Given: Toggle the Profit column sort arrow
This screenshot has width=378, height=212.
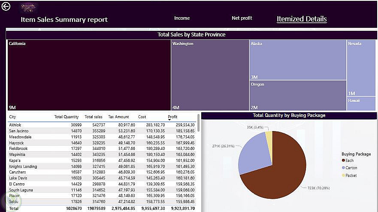Looking at the screenshot, I should pos(169,120).
